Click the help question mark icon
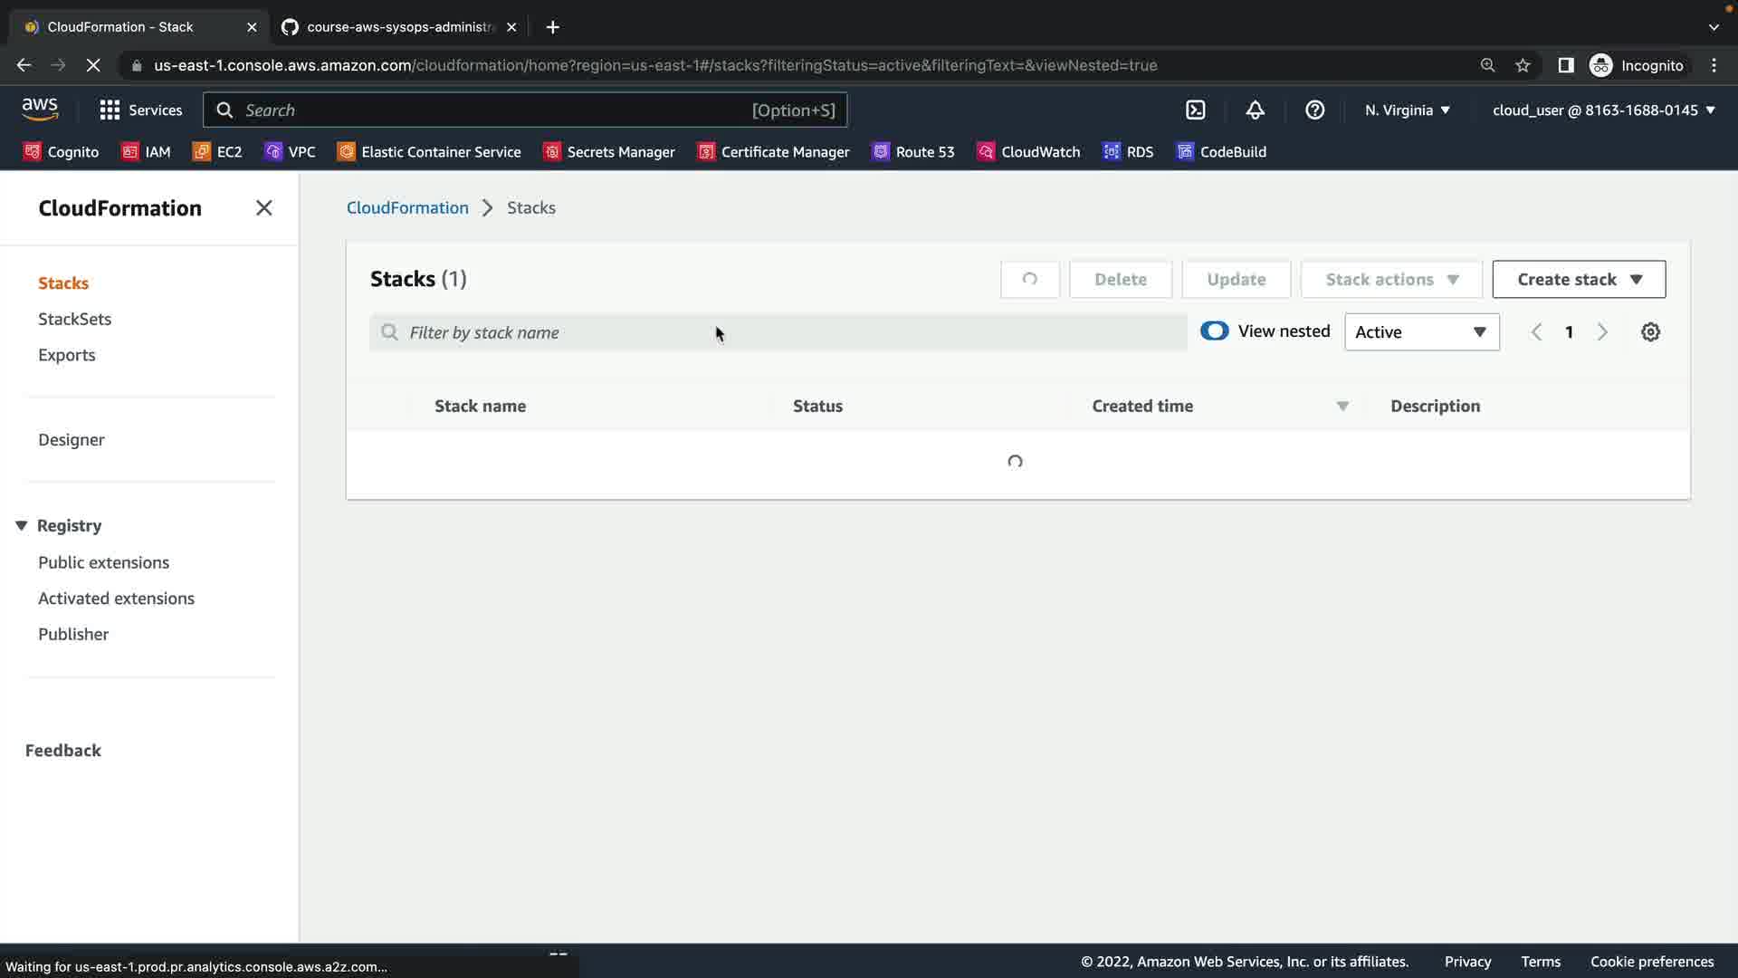This screenshot has height=978, width=1738. [1314, 110]
